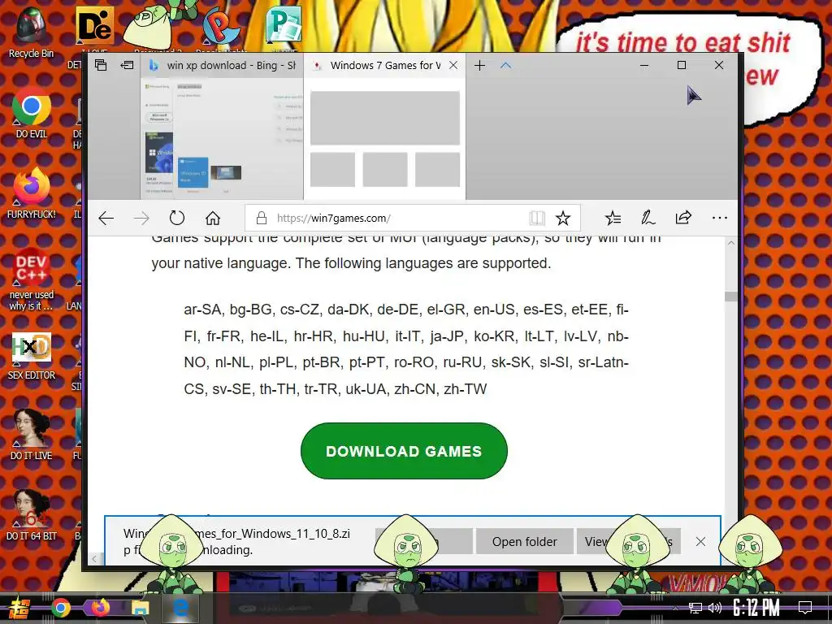Image resolution: width=832 pixels, height=624 pixels.
Task: Go forward to next page
Action: (141, 218)
